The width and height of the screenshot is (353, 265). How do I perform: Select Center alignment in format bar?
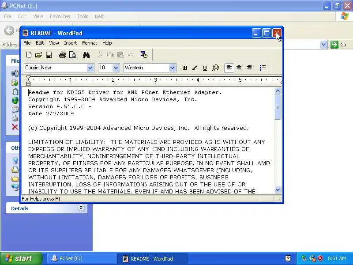(239, 68)
